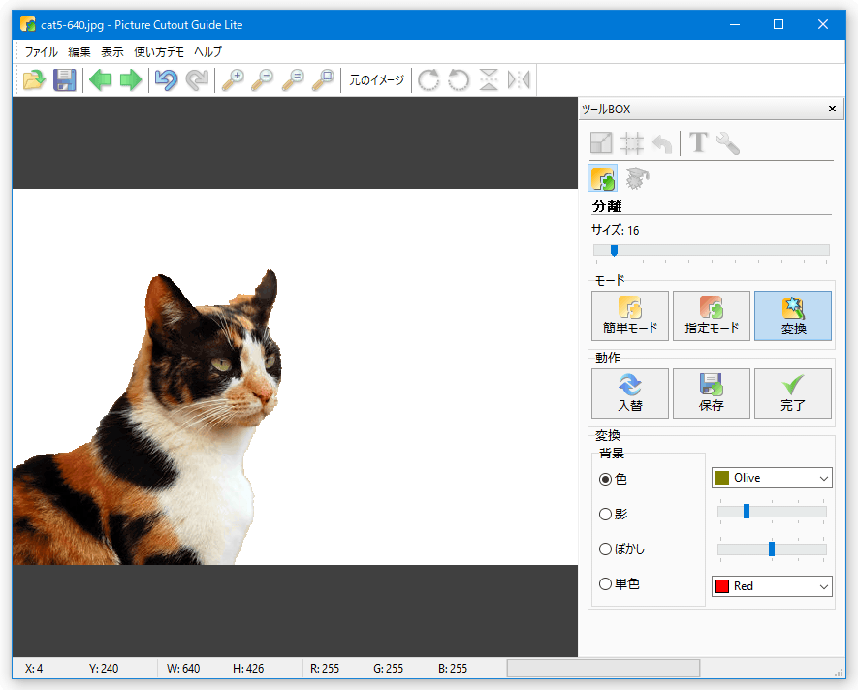Flip the image horizontally

[x=519, y=79]
